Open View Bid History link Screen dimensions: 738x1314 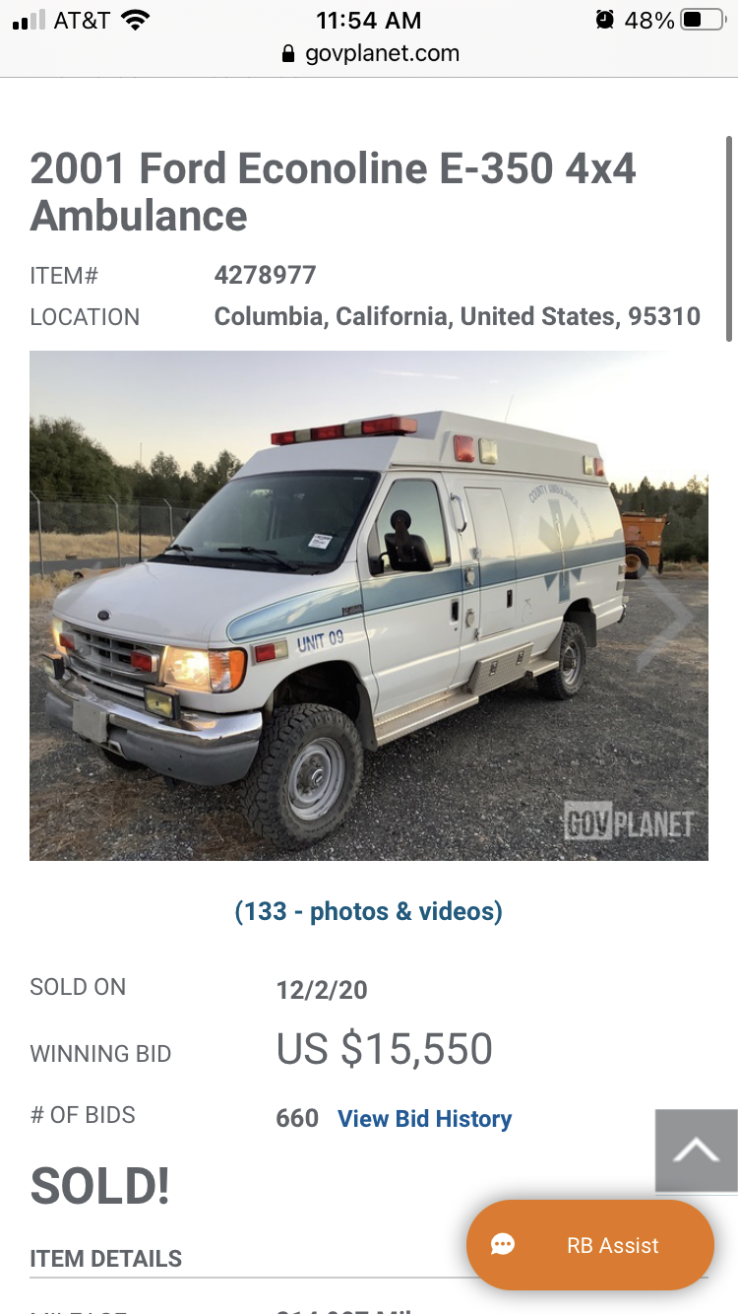[425, 1119]
